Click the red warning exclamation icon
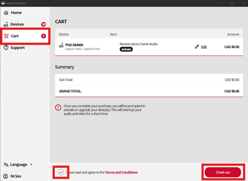This screenshot has width=248, height=181. (x=58, y=108)
